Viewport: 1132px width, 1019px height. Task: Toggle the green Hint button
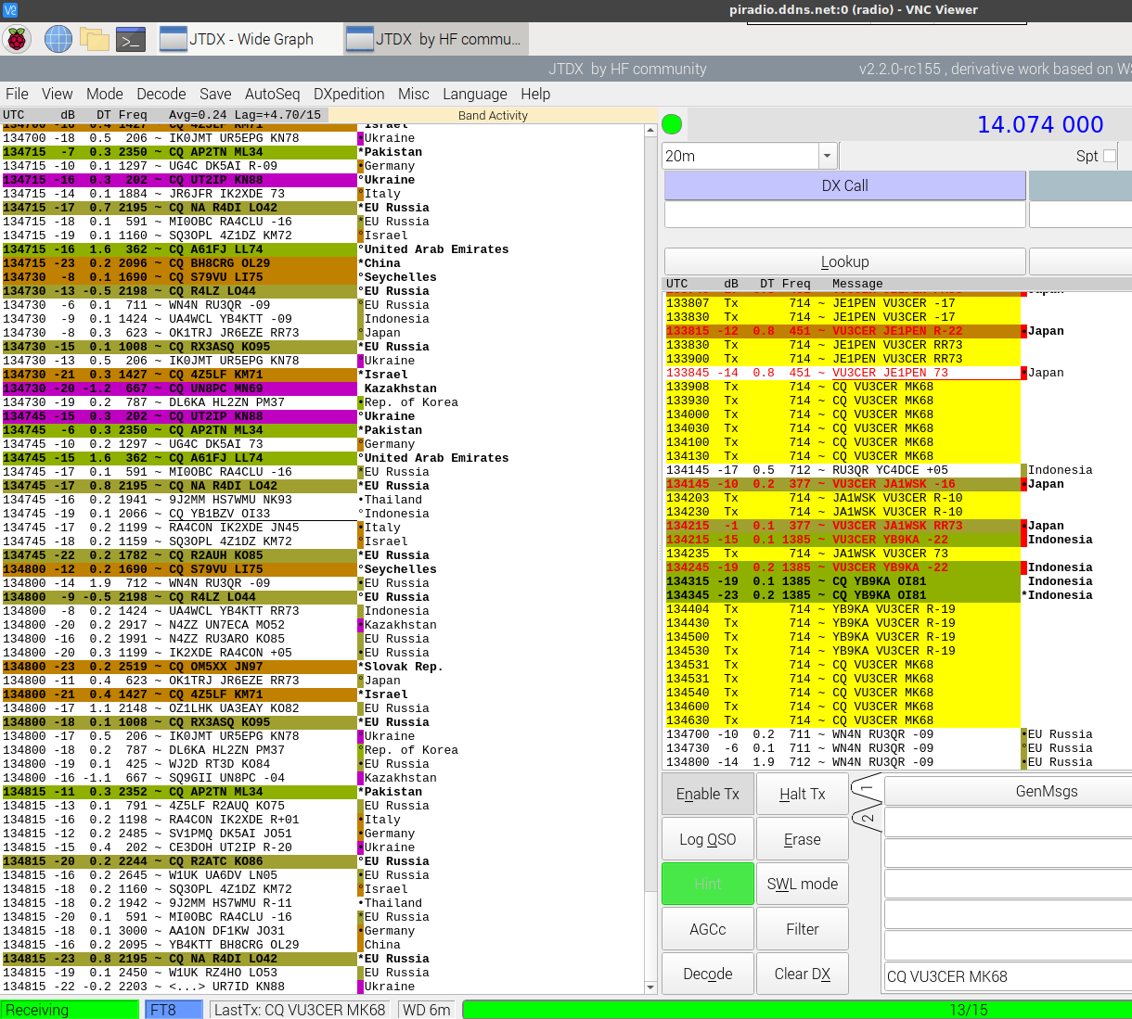(x=708, y=884)
